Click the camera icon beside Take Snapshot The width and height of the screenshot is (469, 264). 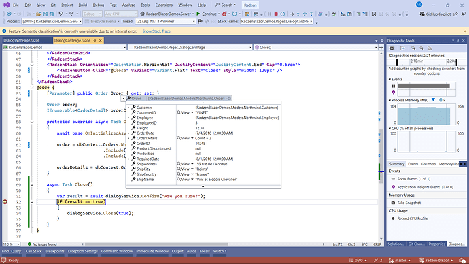tap(393, 203)
